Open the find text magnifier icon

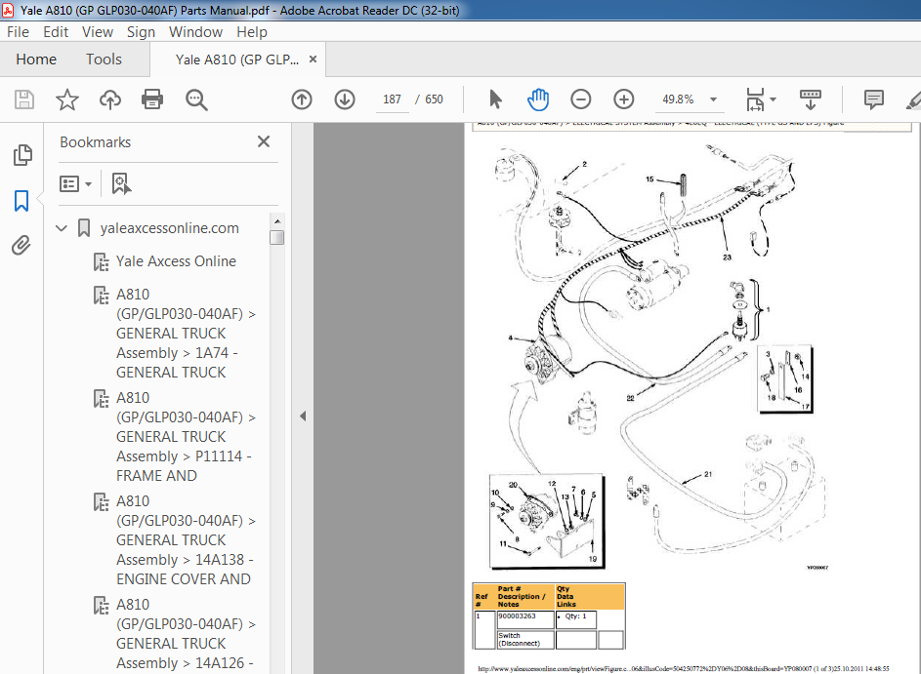pyautogui.click(x=196, y=99)
